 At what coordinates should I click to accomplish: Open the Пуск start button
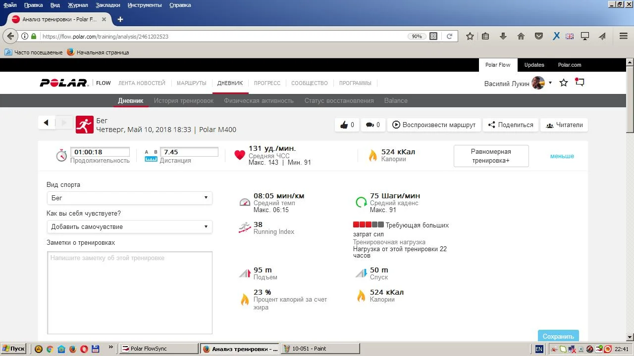[14, 349]
